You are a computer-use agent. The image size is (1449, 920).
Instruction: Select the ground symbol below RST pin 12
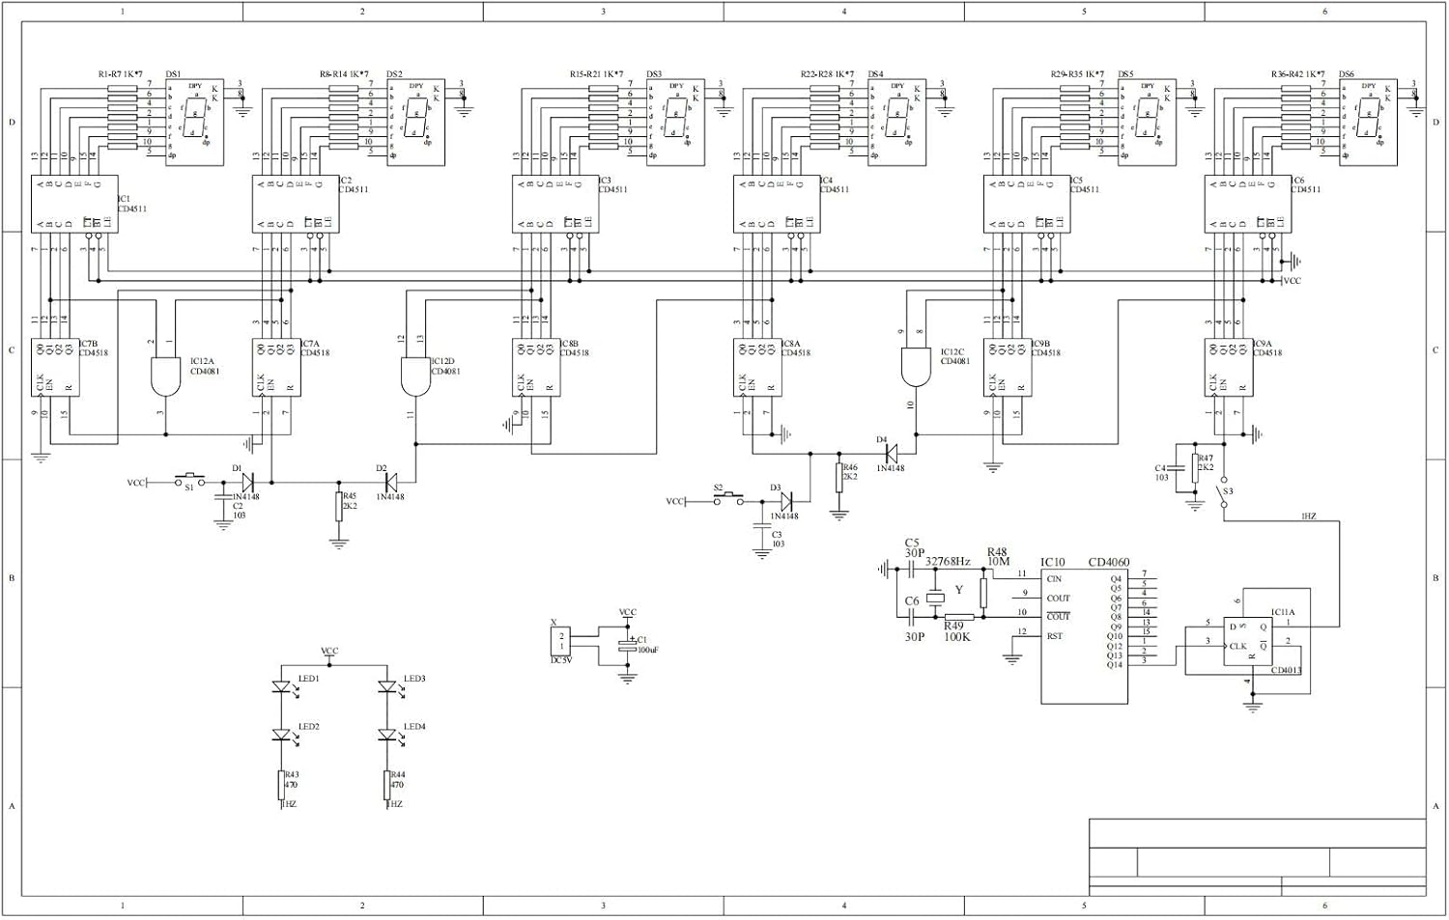1012,656
